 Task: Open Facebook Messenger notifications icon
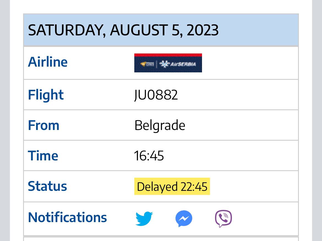pos(184,219)
